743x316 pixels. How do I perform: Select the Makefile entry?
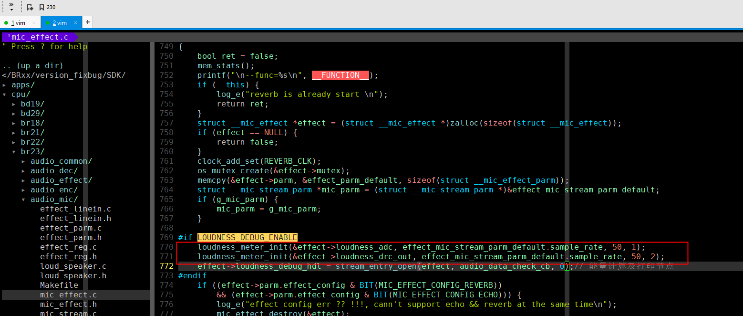click(x=59, y=285)
